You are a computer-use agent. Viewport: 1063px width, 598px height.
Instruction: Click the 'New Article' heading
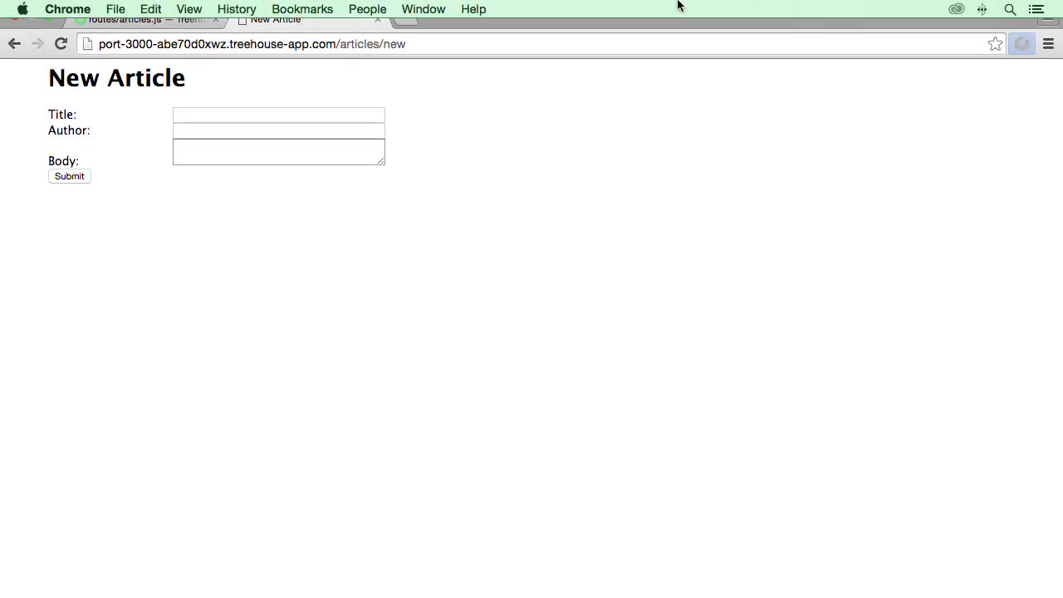[117, 78]
